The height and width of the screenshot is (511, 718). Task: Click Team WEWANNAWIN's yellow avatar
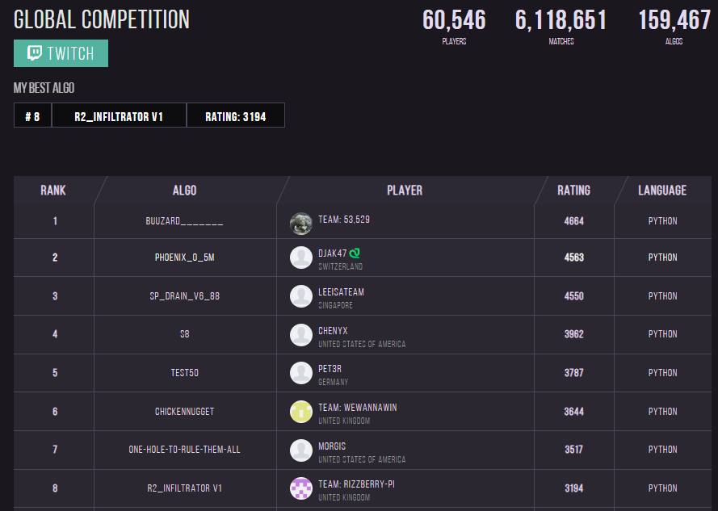click(x=301, y=412)
